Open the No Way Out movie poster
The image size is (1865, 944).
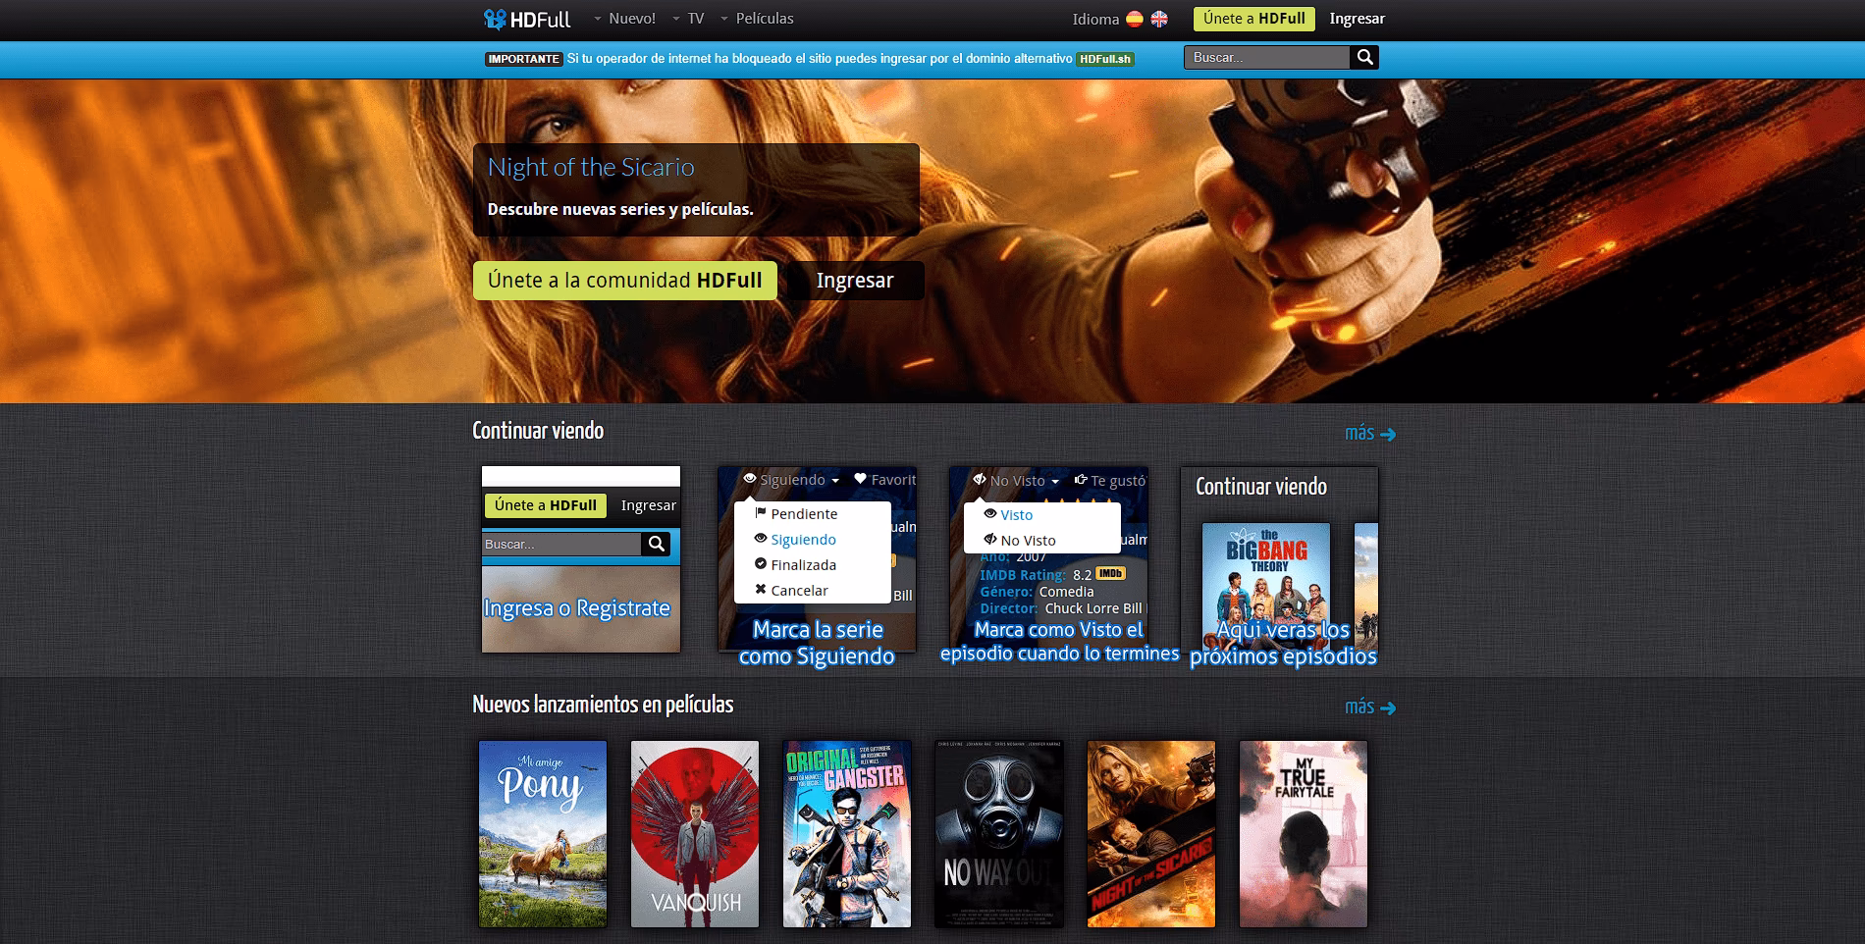click(999, 834)
